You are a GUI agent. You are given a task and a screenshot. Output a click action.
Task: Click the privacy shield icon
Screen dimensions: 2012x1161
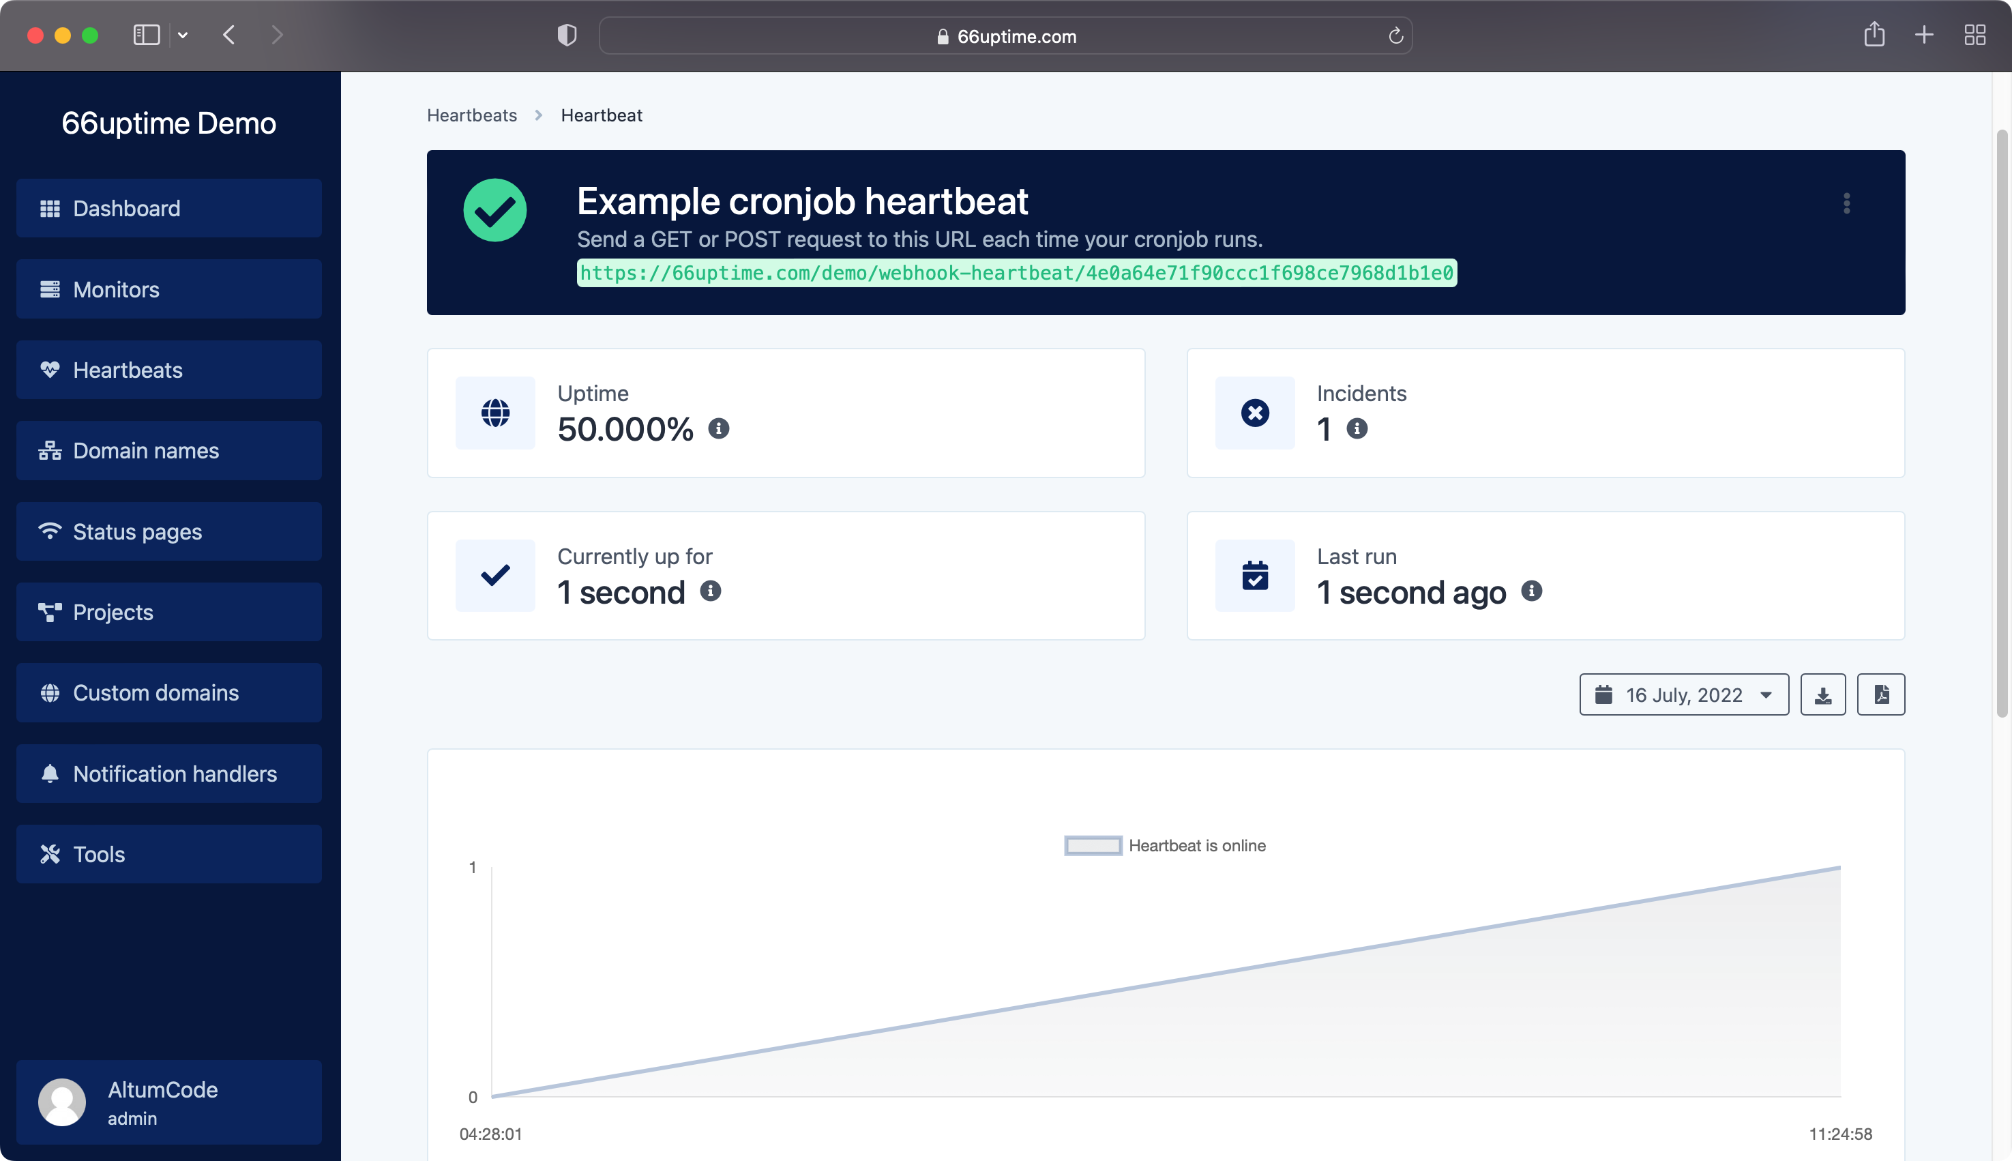click(x=567, y=35)
